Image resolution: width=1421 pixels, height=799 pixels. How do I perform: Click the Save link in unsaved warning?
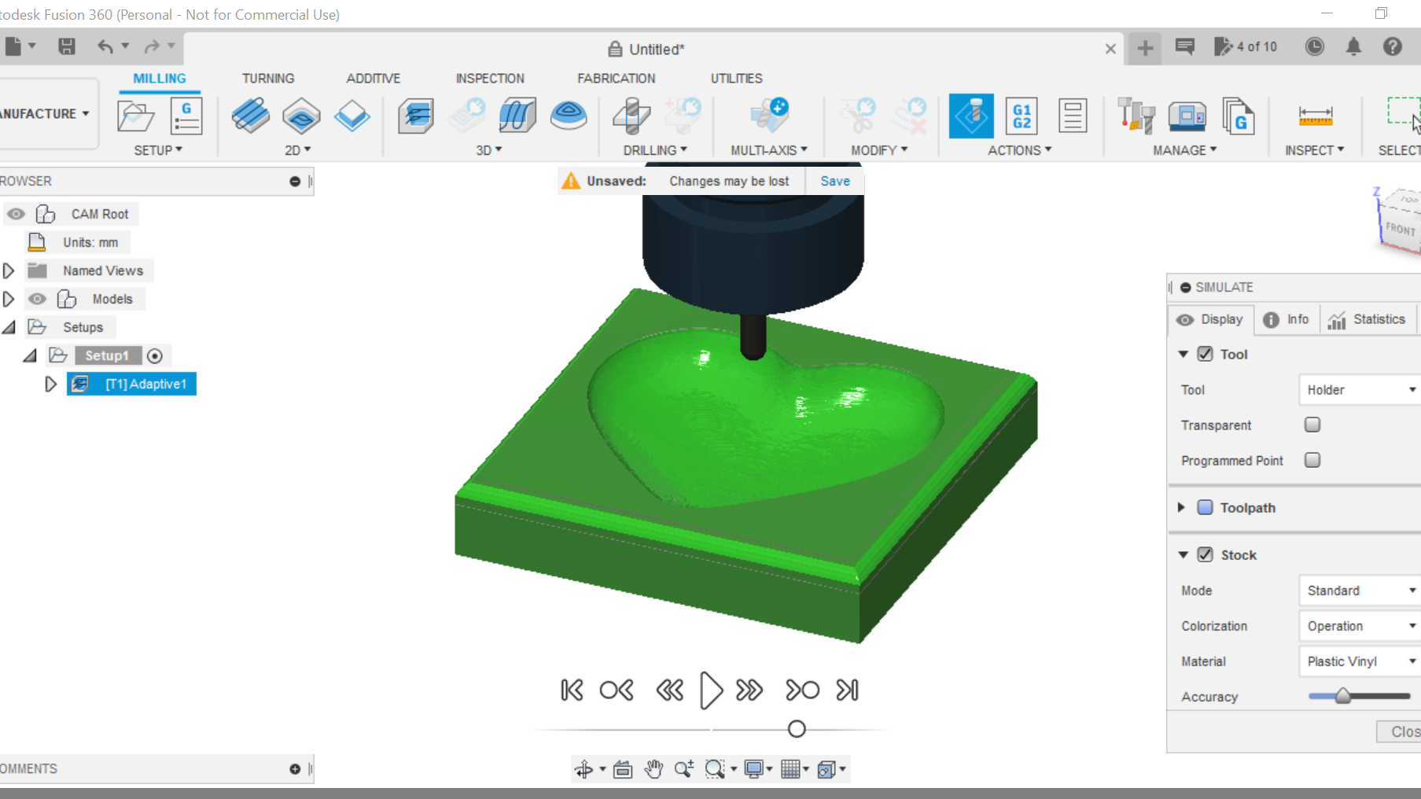point(835,181)
